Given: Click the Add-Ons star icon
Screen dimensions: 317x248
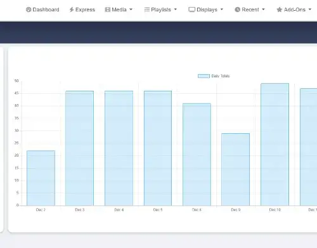Looking at the screenshot, I should [279, 10].
